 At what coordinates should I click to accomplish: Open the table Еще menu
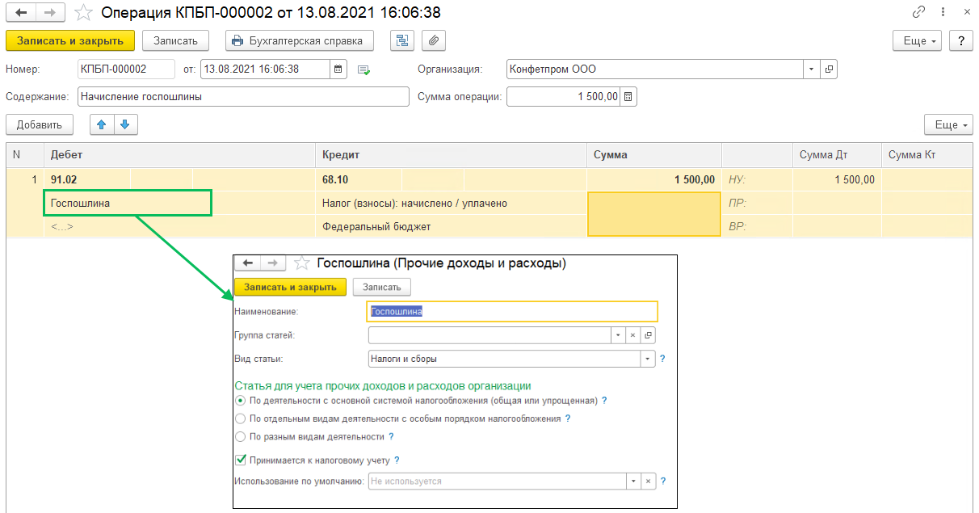[948, 125]
